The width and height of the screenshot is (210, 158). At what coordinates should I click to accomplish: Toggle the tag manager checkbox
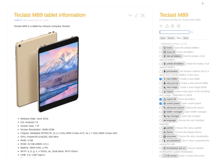coord(161,116)
